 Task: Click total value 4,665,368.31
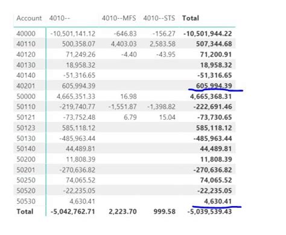point(211,96)
